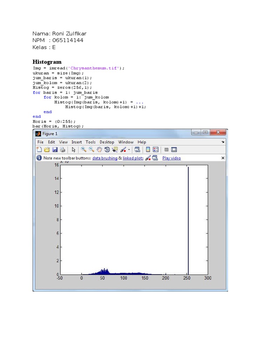Click the histogram peak near x=50
The height and width of the screenshot is (359, 269).
[104, 271]
